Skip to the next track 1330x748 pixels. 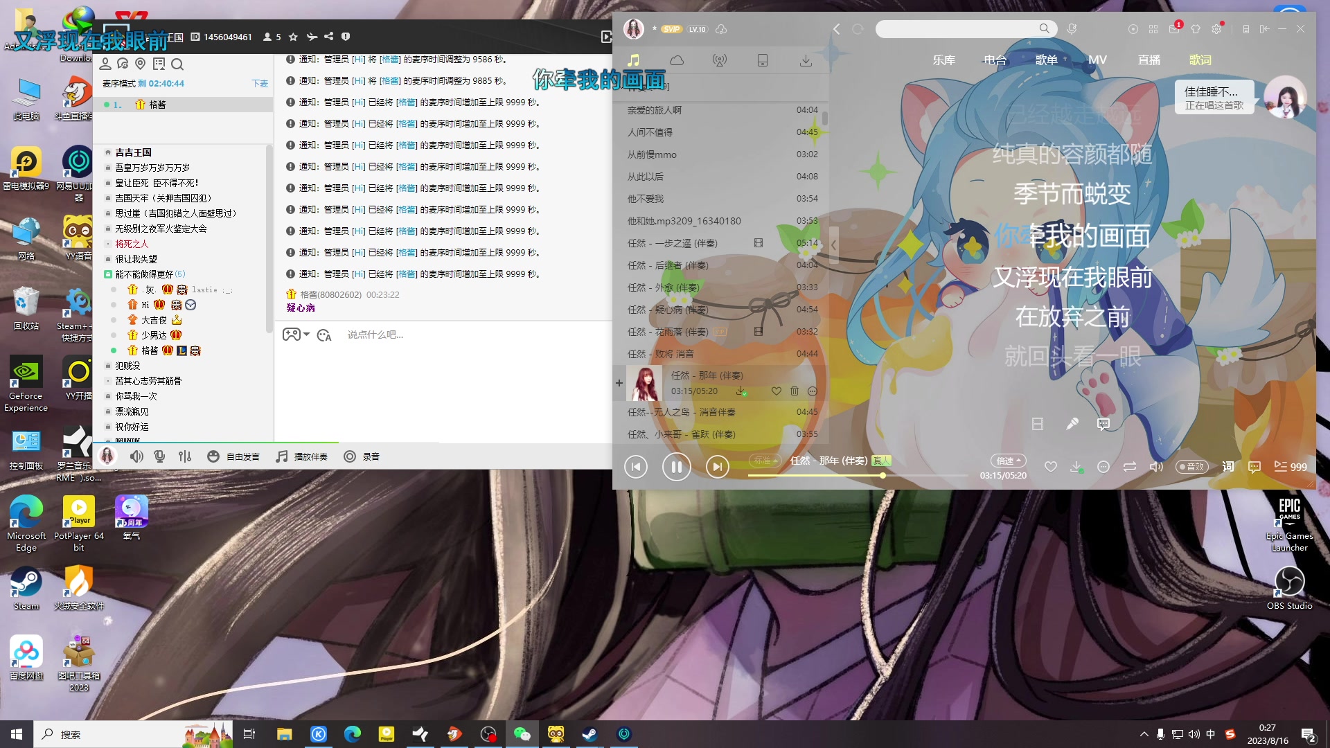click(x=717, y=467)
